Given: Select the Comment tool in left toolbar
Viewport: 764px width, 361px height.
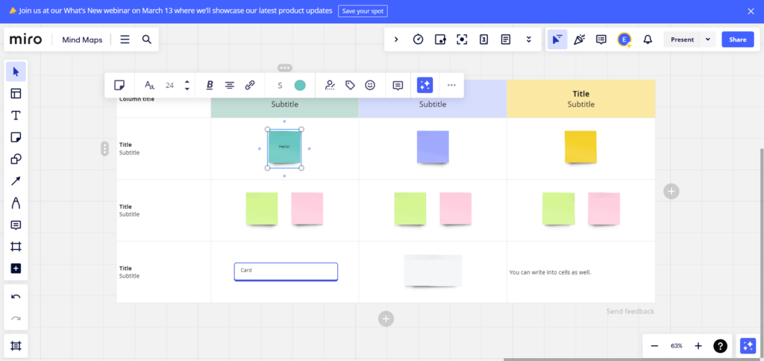Looking at the screenshot, I should pyautogui.click(x=16, y=225).
